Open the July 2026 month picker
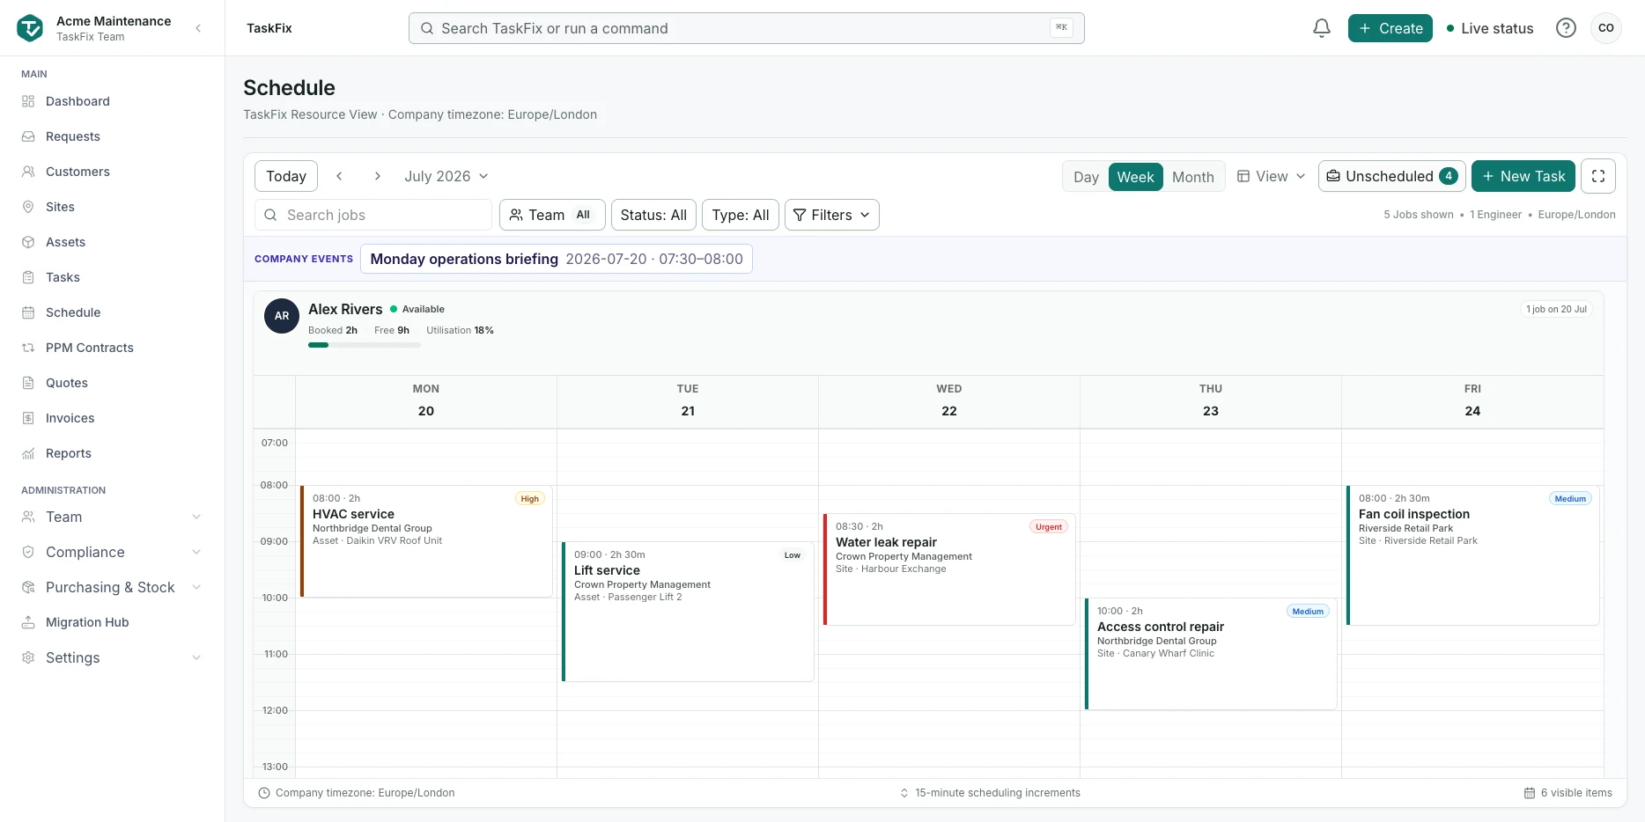Image resolution: width=1645 pixels, height=822 pixels. click(446, 176)
